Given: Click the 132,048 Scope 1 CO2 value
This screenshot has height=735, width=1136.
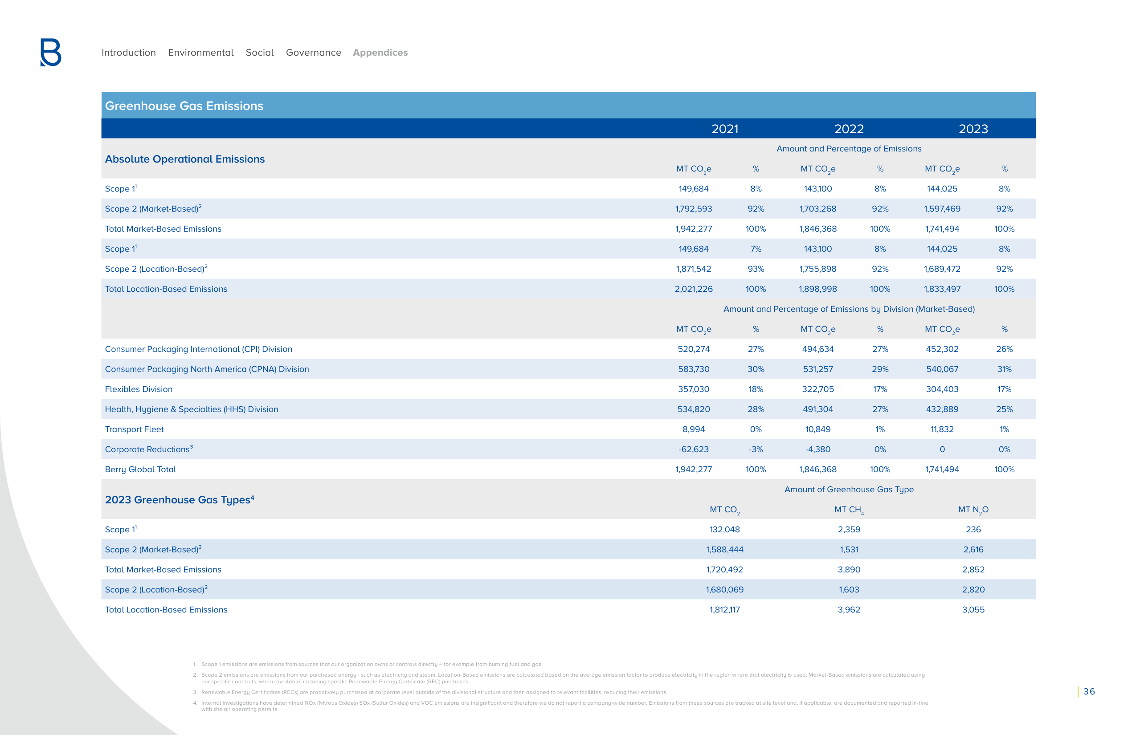Looking at the screenshot, I should tap(724, 529).
